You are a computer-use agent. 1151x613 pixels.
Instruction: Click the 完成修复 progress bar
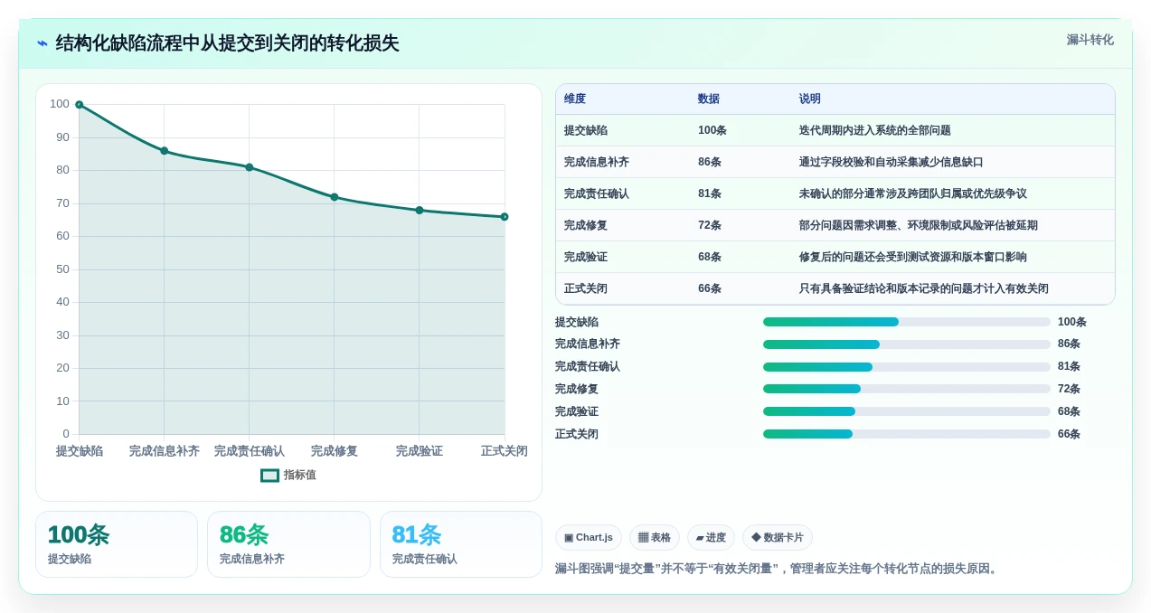coord(907,389)
